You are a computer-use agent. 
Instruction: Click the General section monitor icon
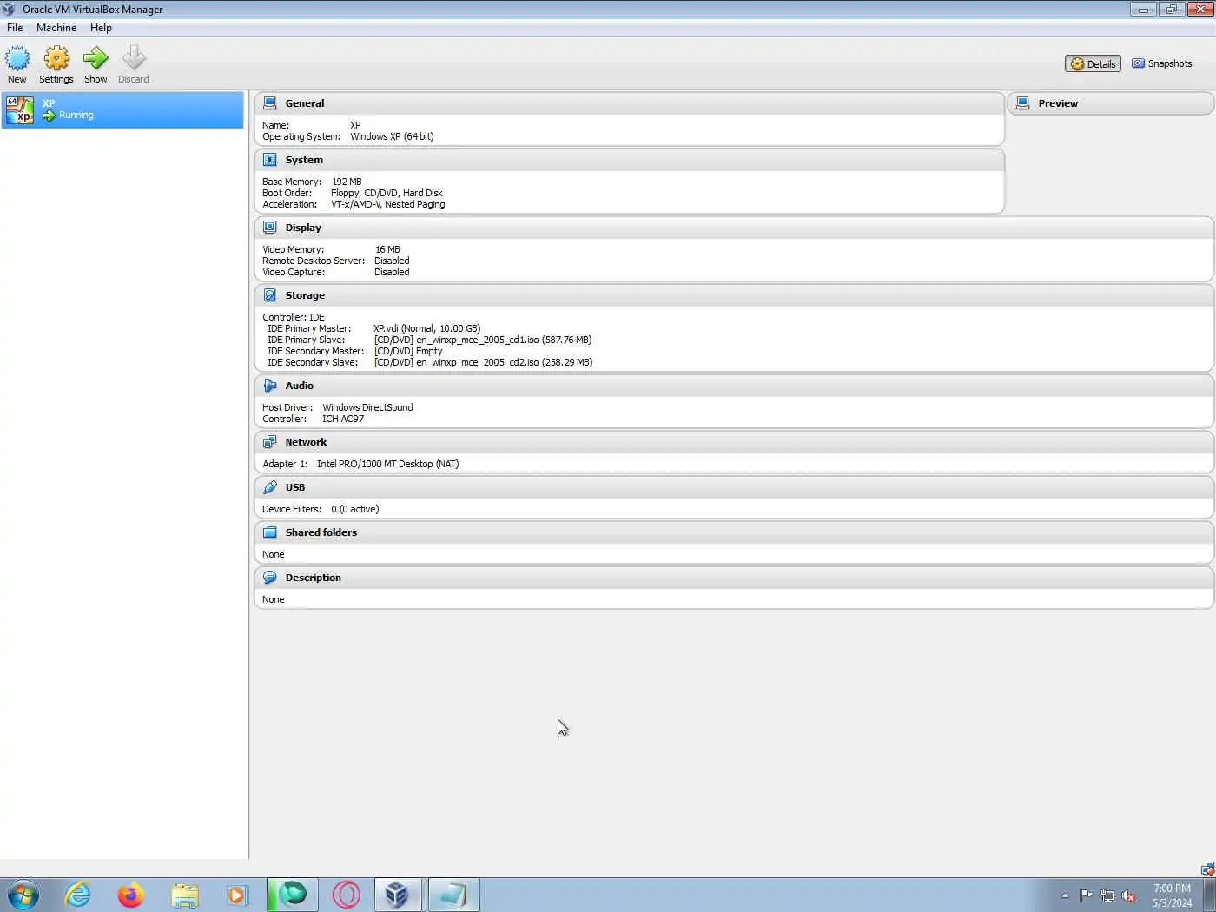pos(270,102)
